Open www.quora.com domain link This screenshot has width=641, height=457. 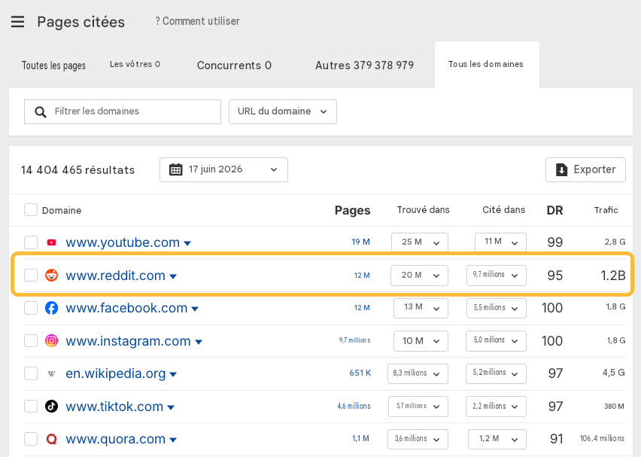pyautogui.click(x=115, y=439)
